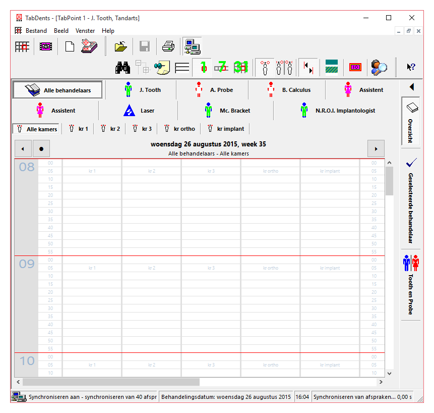The height and width of the screenshot is (413, 434).
Task: Create a new blank document
Action: 70,46
